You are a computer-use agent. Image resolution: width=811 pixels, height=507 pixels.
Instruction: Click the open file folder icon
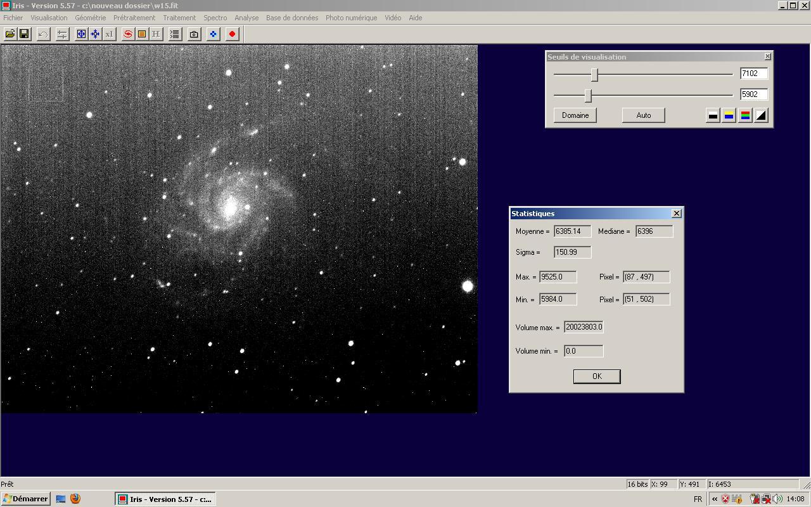(x=10, y=34)
